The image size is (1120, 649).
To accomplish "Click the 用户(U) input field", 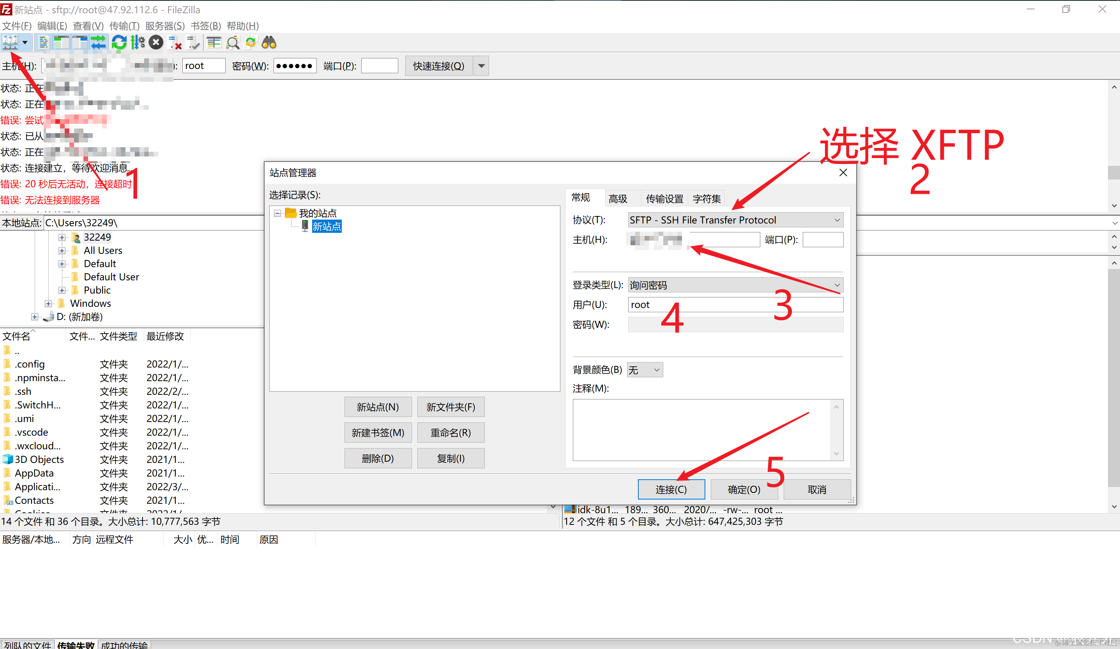I will click(735, 304).
